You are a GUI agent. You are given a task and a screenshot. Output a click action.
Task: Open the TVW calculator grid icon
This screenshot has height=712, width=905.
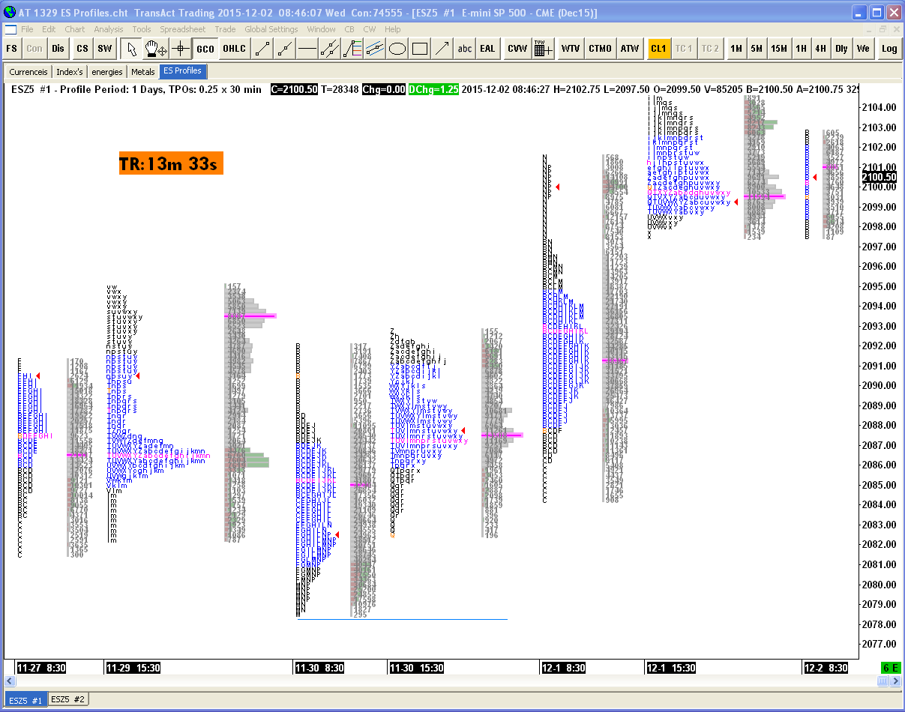point(544,49)
